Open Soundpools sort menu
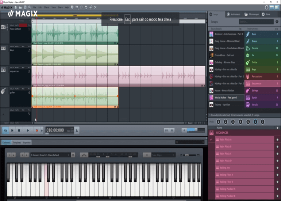The image size is (281, 201). click(x=240, y=29)
